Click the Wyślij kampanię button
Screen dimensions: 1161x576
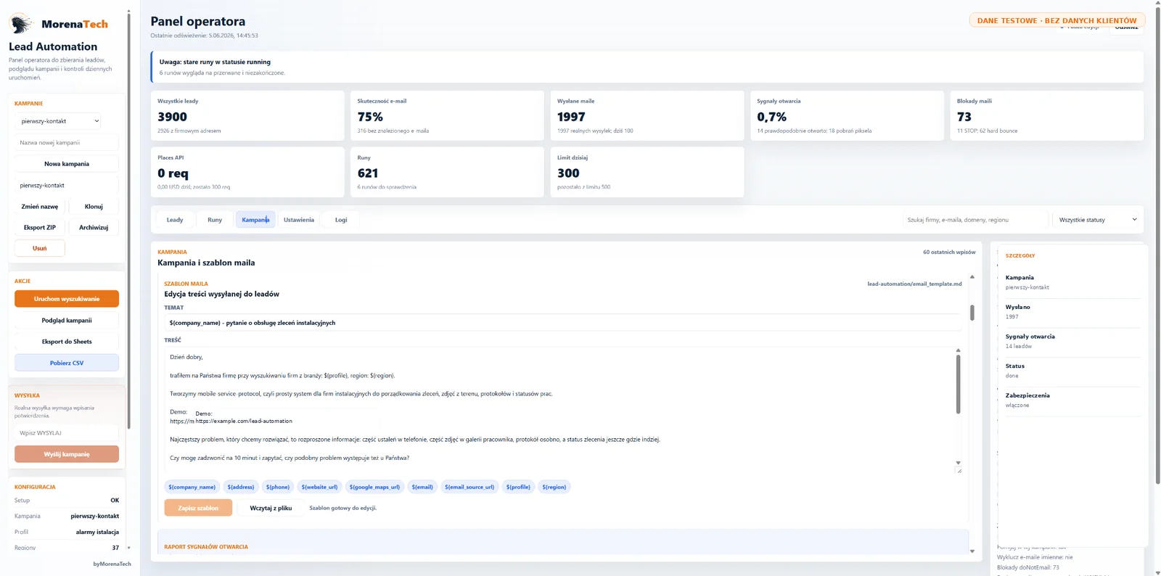(x=67, y=454)
